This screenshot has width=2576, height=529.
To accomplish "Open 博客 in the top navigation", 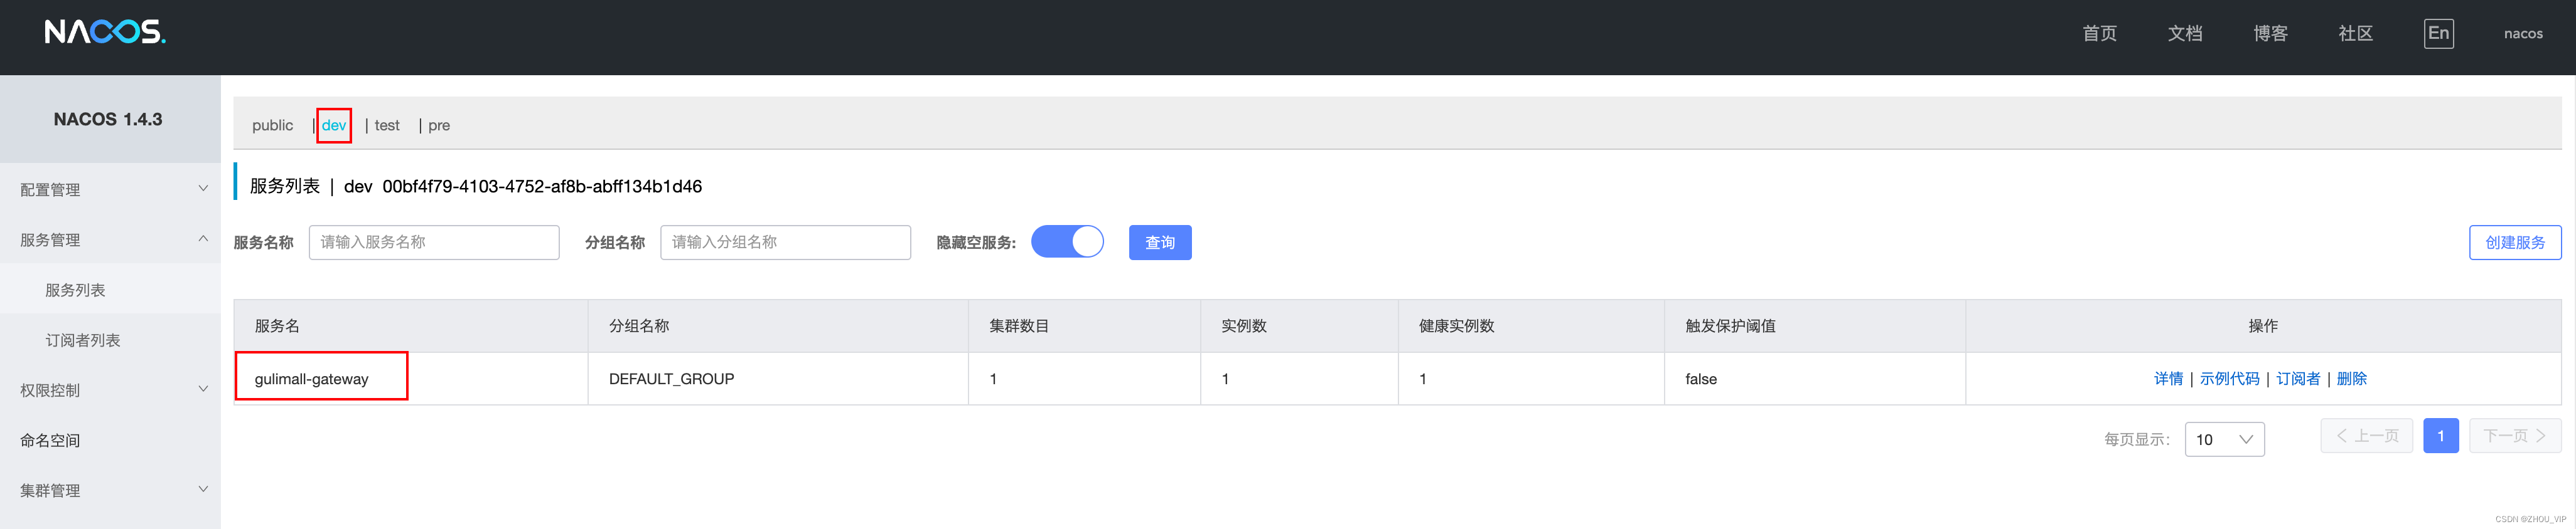I will (x=2270, y=33).
